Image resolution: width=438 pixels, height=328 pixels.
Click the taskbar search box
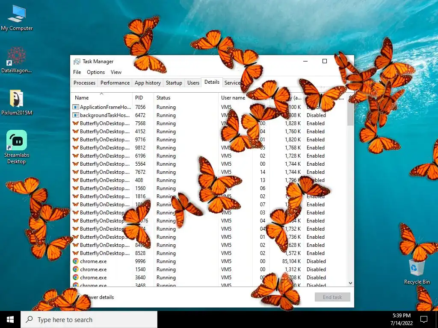pyautogui.click(x=89, y=319)
